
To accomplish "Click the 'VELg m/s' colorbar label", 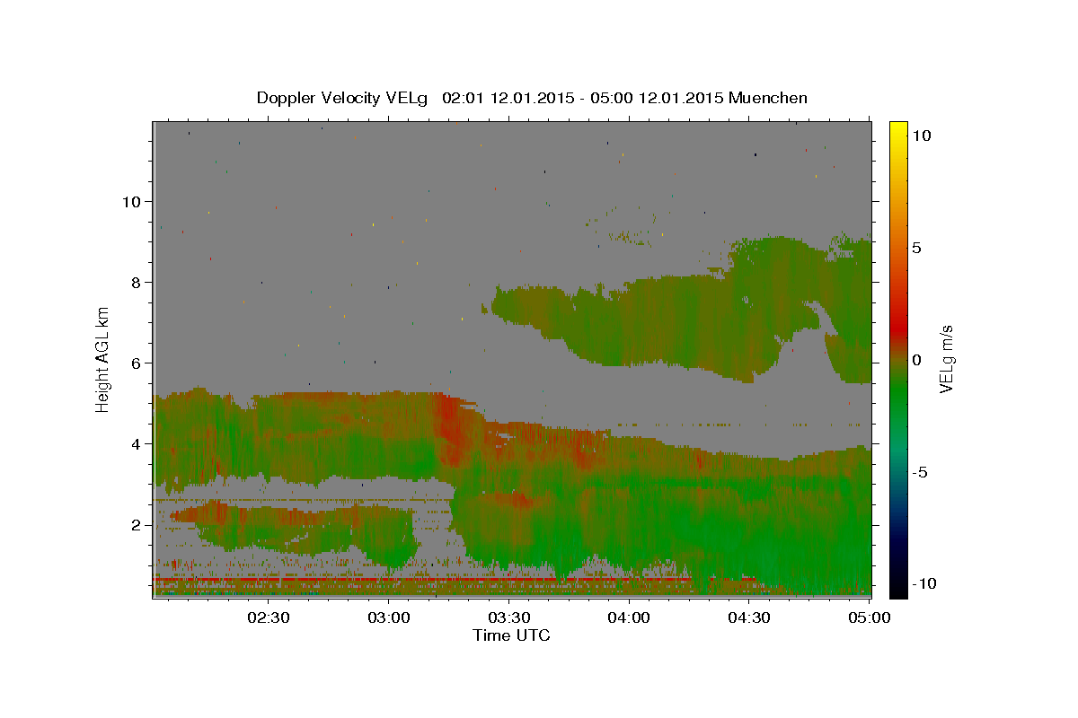I will click(946, 357).
